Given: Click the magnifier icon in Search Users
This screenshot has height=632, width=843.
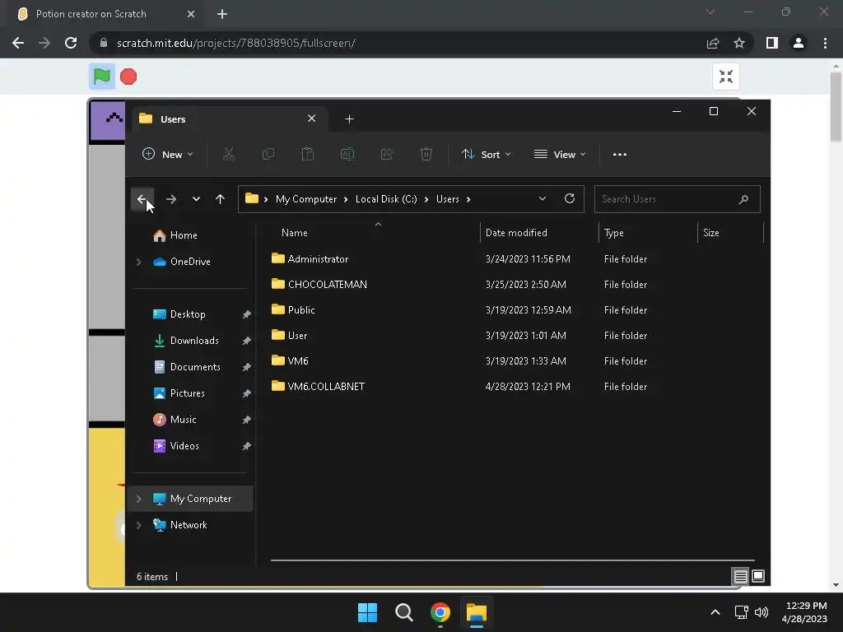Looking at the screenshot, I should [x=743, y=199].
